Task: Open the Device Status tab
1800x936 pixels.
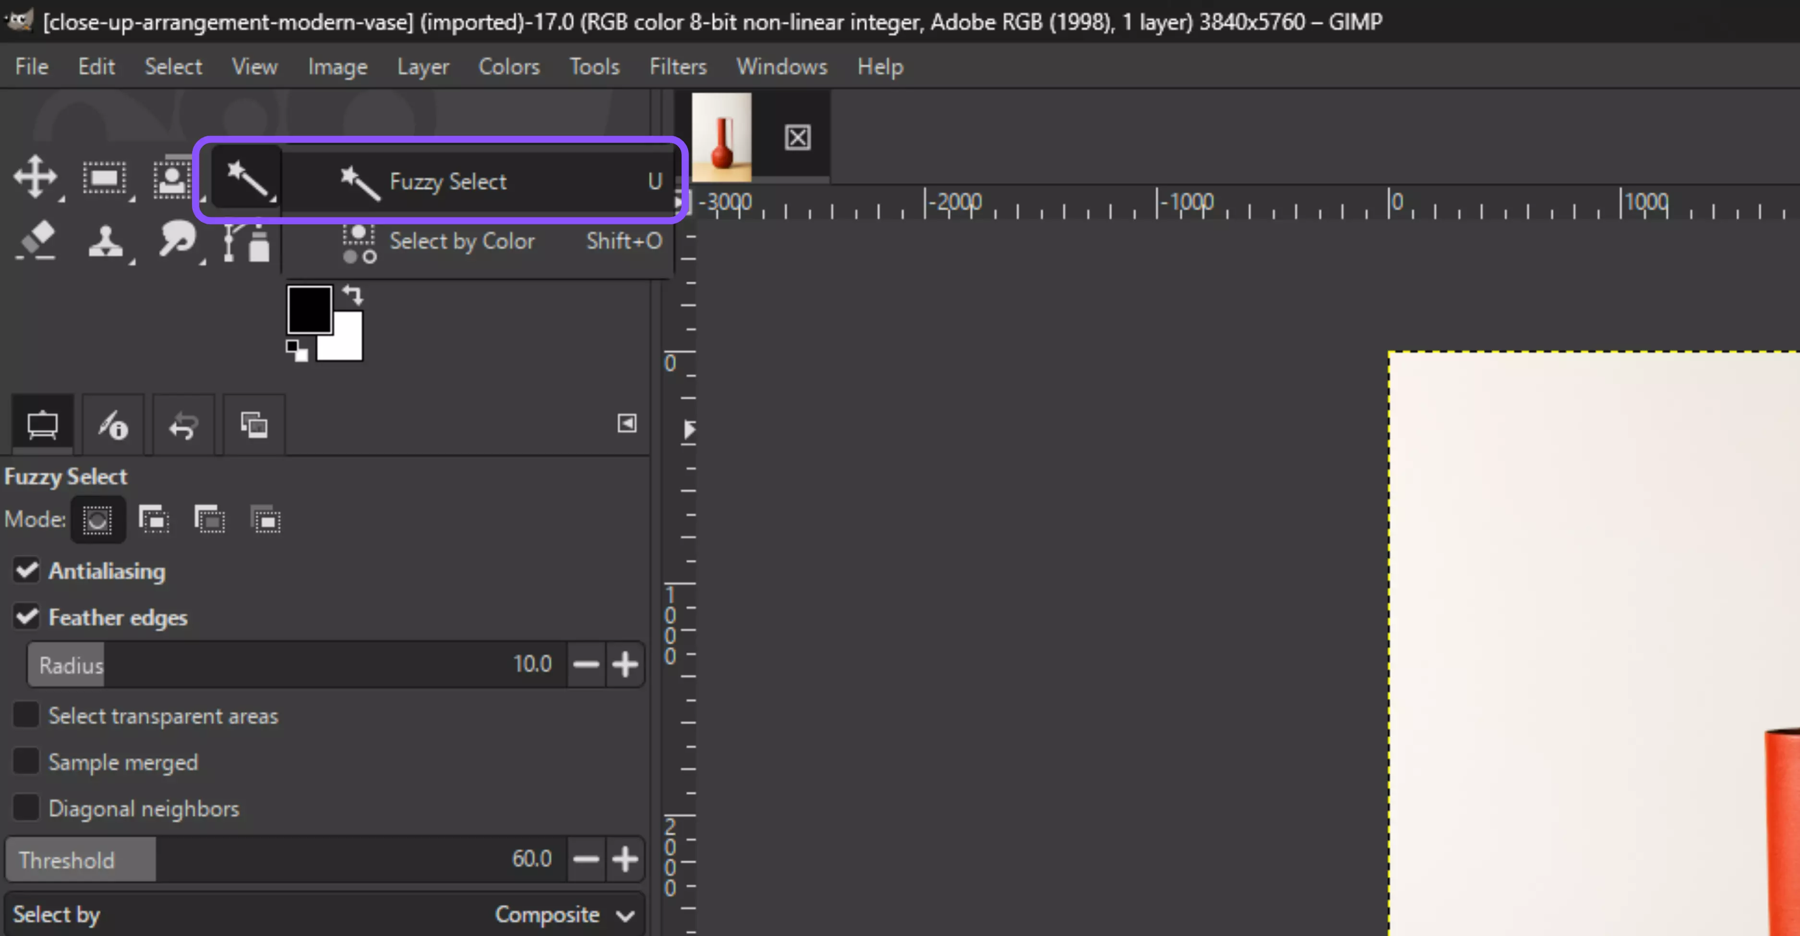Action: pyautogui.click(x=112, y=425)
